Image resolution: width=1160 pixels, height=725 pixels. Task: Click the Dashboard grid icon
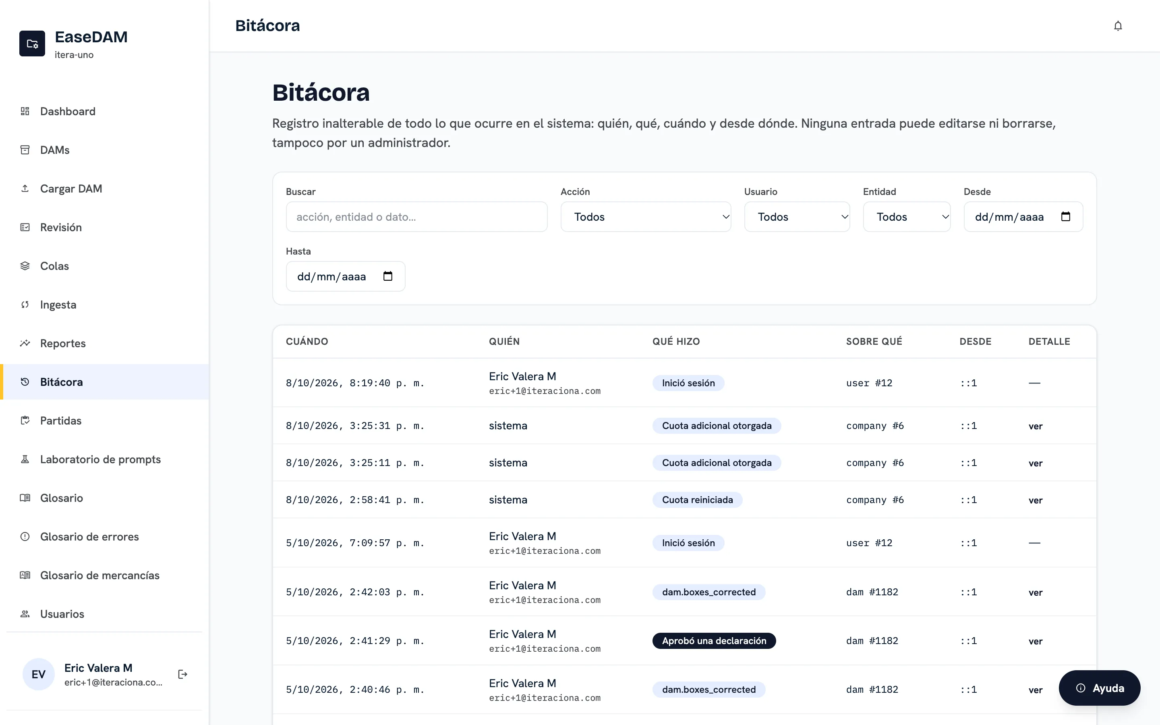coord(25,111)
